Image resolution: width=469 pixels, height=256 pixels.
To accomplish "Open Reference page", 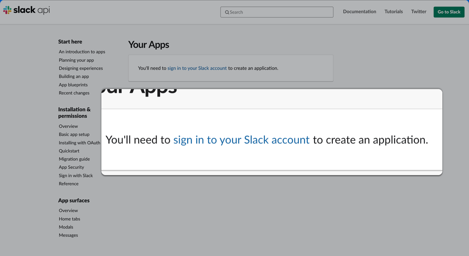I will click(x=69, y=184).
